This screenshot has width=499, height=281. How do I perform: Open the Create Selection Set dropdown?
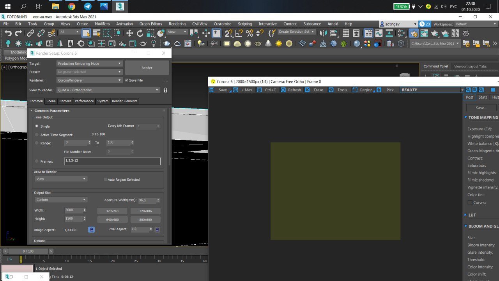coord(297,32)
